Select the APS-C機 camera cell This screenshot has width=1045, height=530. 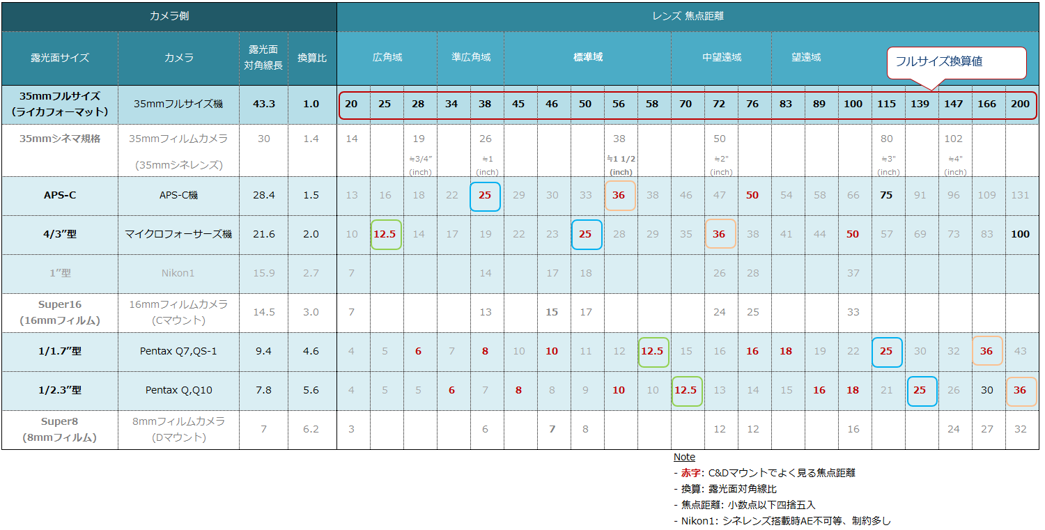pyautogui.click(x=178, y=195)
